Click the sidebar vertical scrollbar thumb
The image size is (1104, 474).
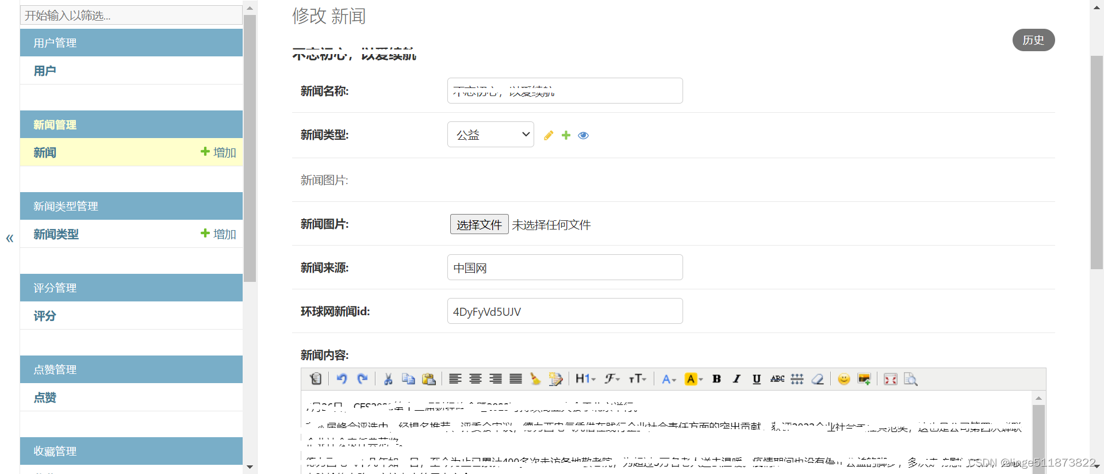coord(250,148)
